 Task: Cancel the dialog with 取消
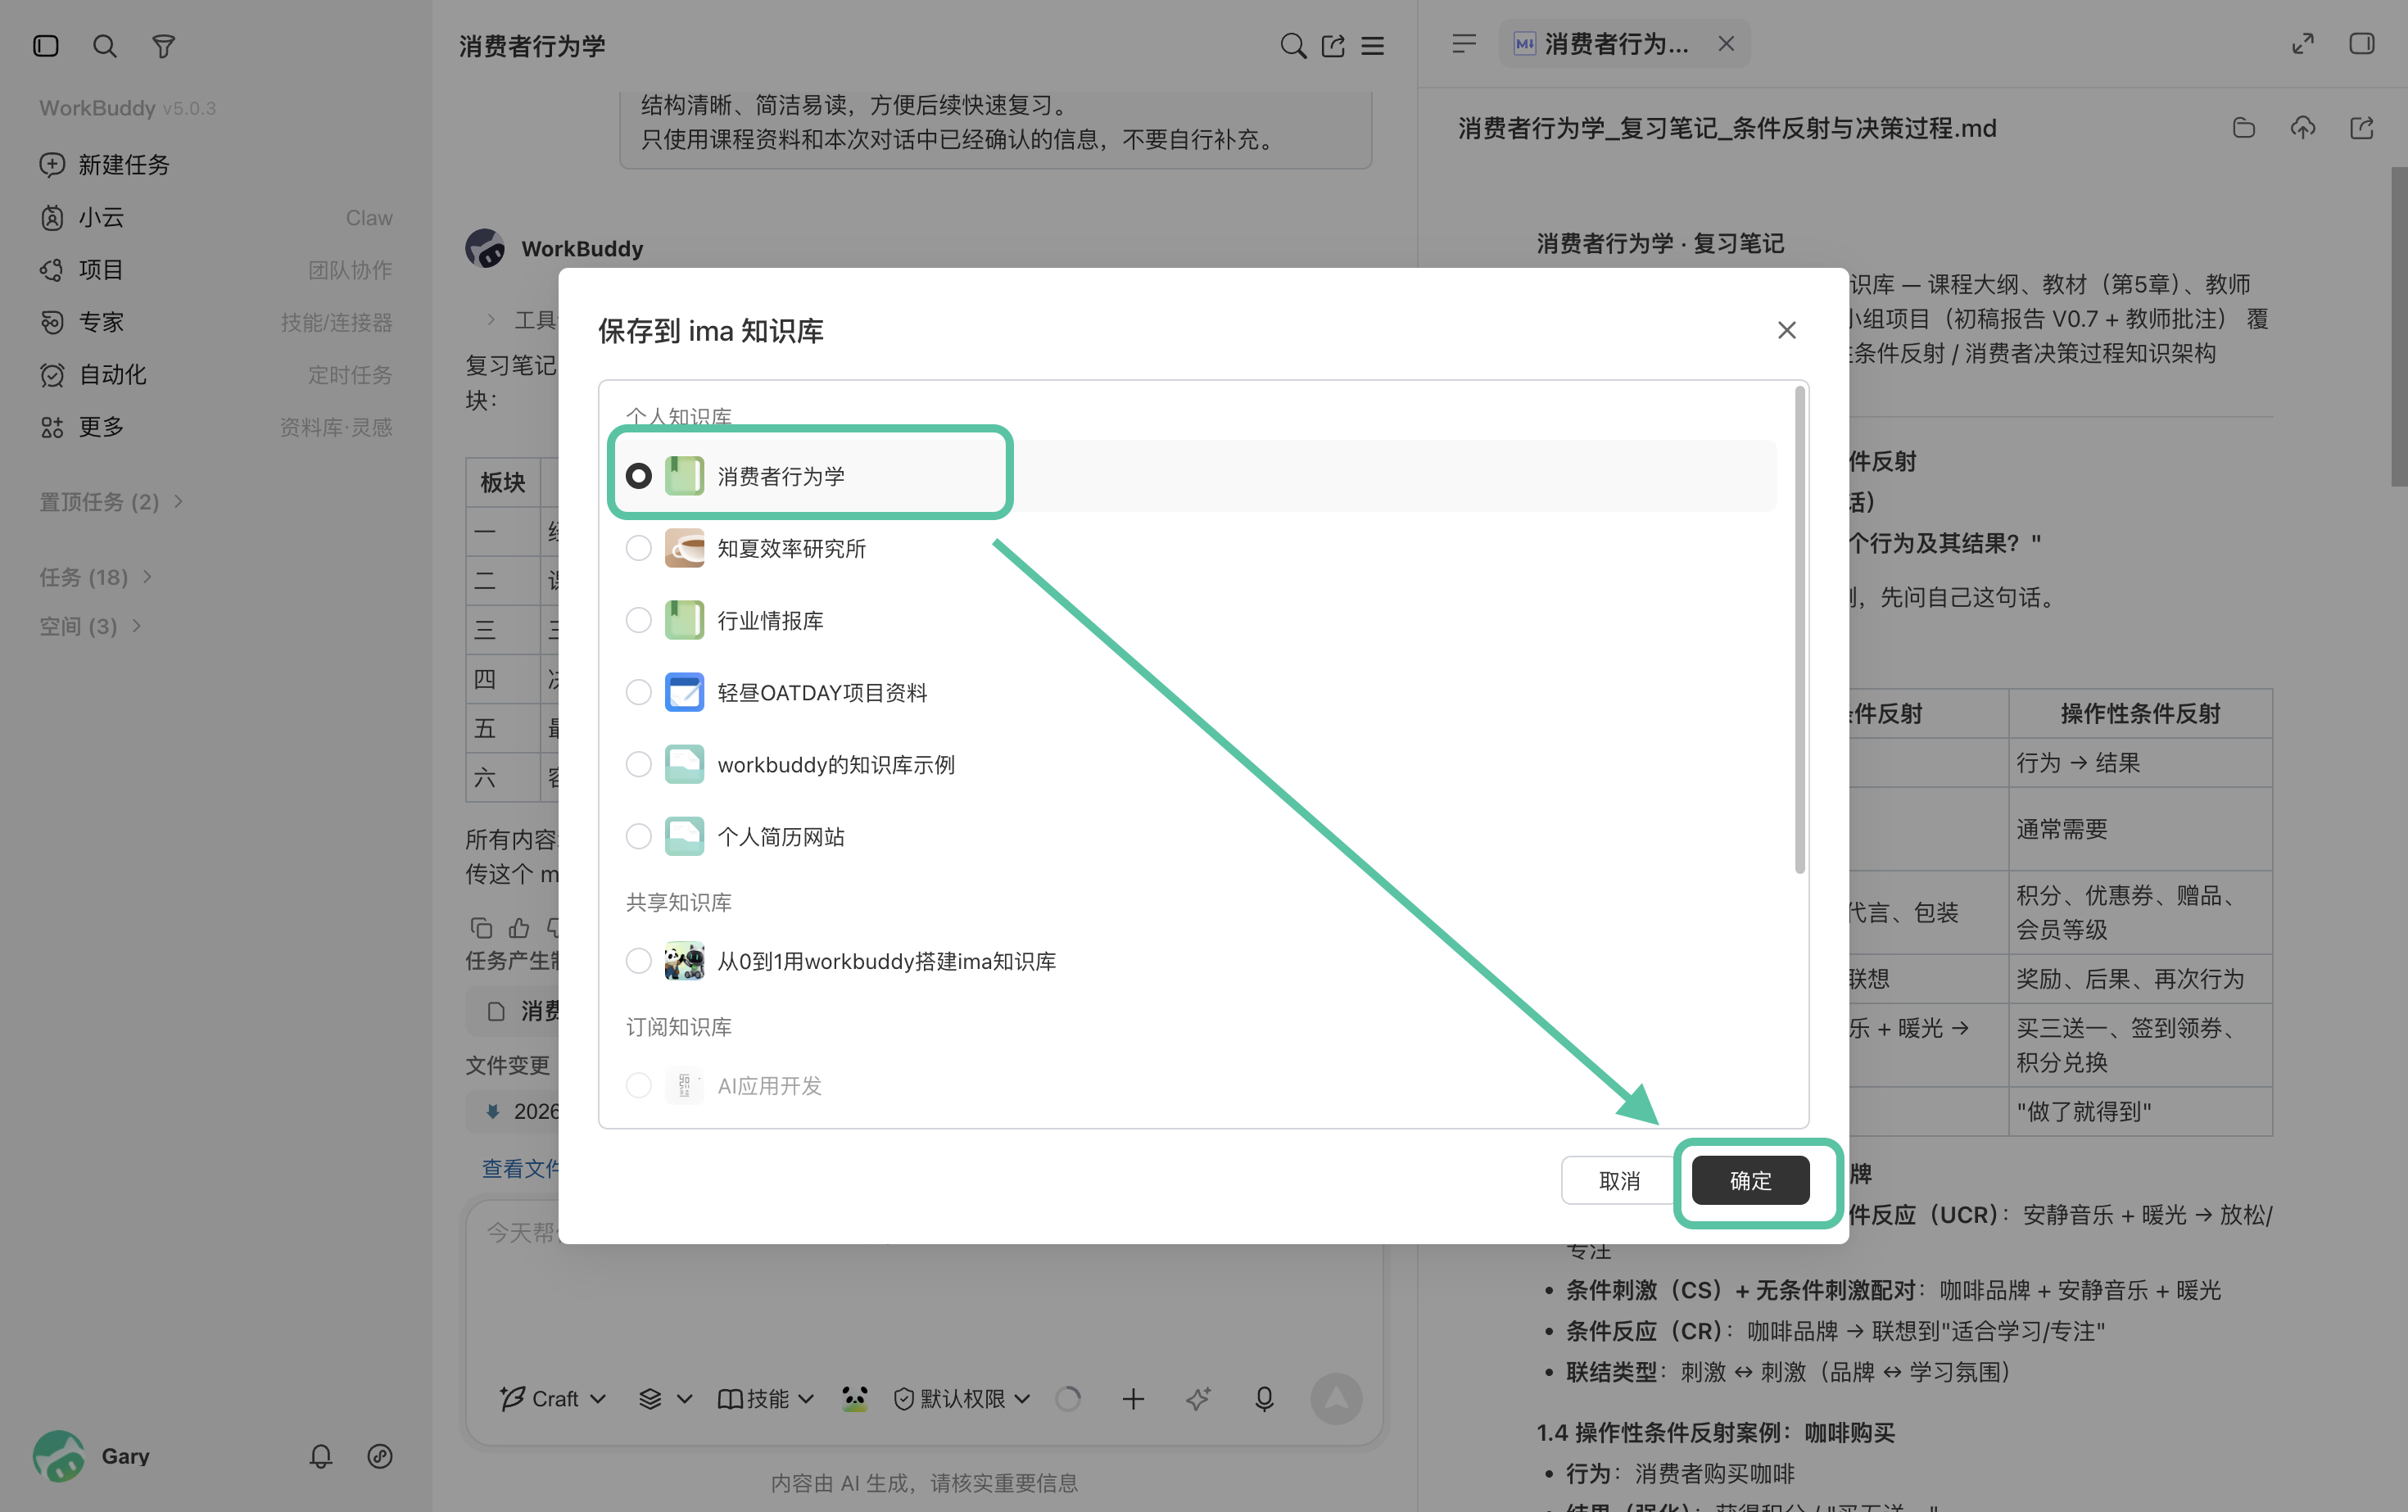(1619, 1180)
